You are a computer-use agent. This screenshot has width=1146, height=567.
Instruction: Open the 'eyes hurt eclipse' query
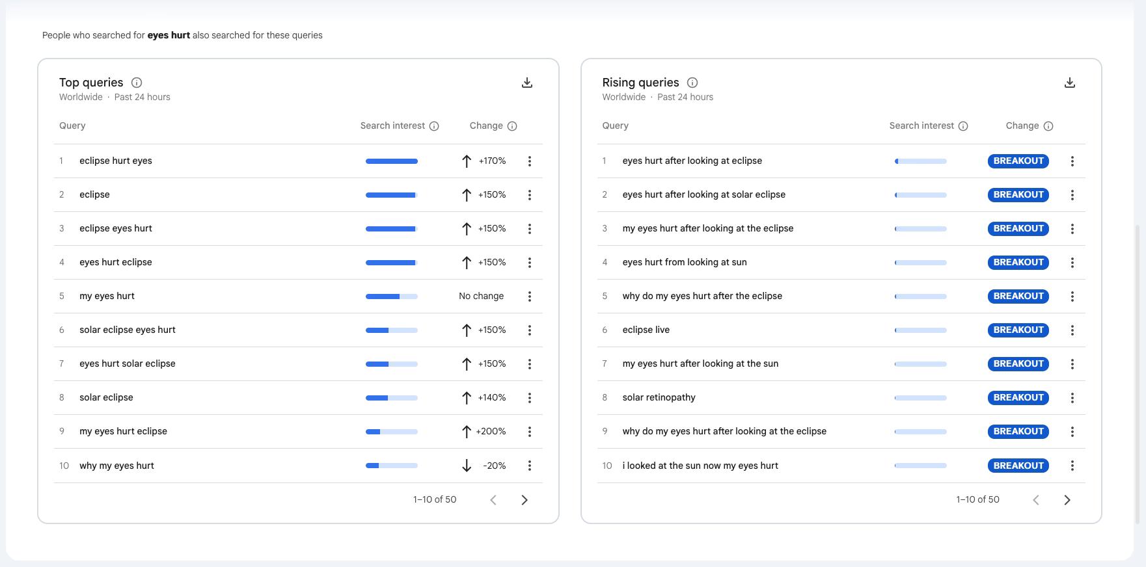point(116,262)
